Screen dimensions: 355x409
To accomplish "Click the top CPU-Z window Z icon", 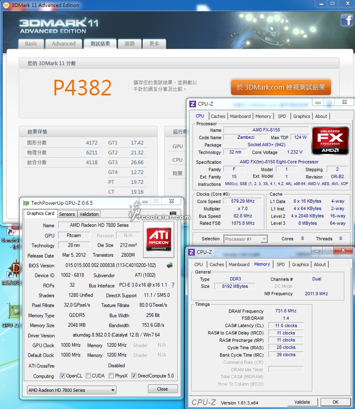I will [193, 104].
